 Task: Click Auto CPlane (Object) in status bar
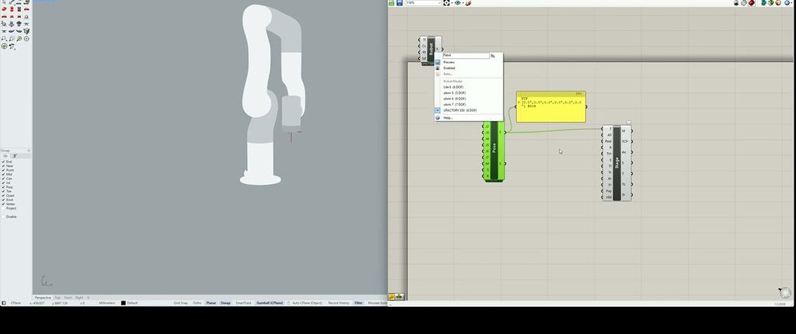coord(307,303)
